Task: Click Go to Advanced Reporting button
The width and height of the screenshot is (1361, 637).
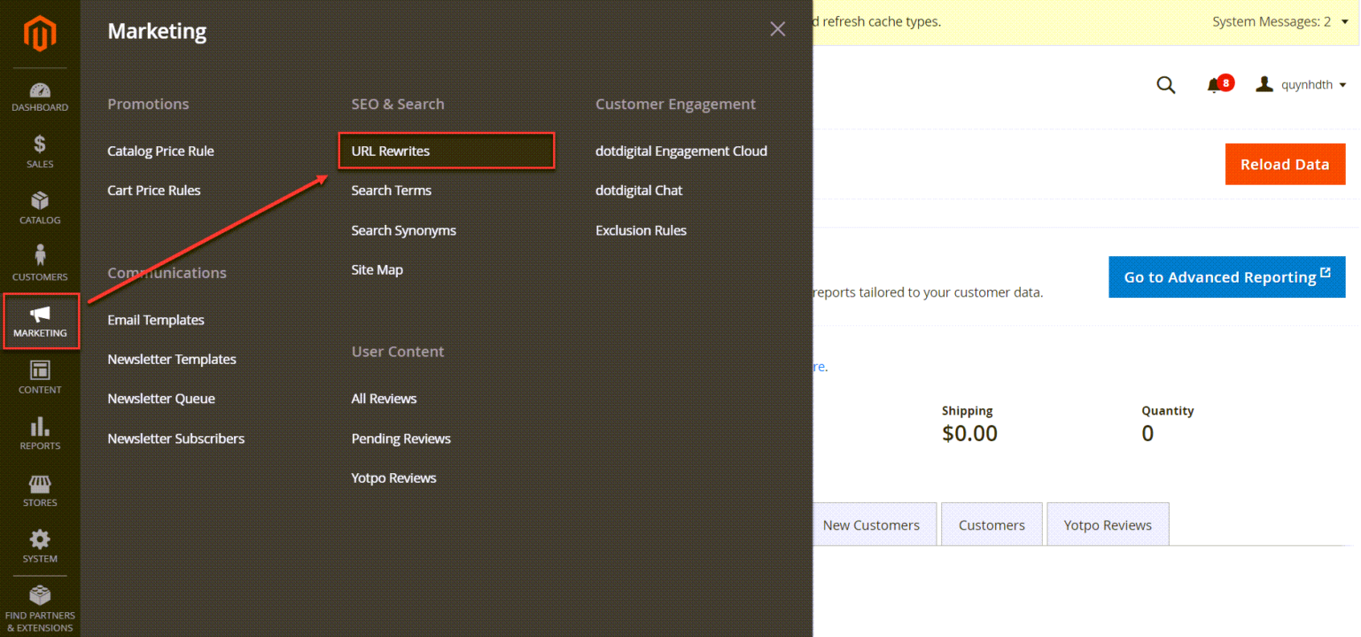Action: point(1226,277)
